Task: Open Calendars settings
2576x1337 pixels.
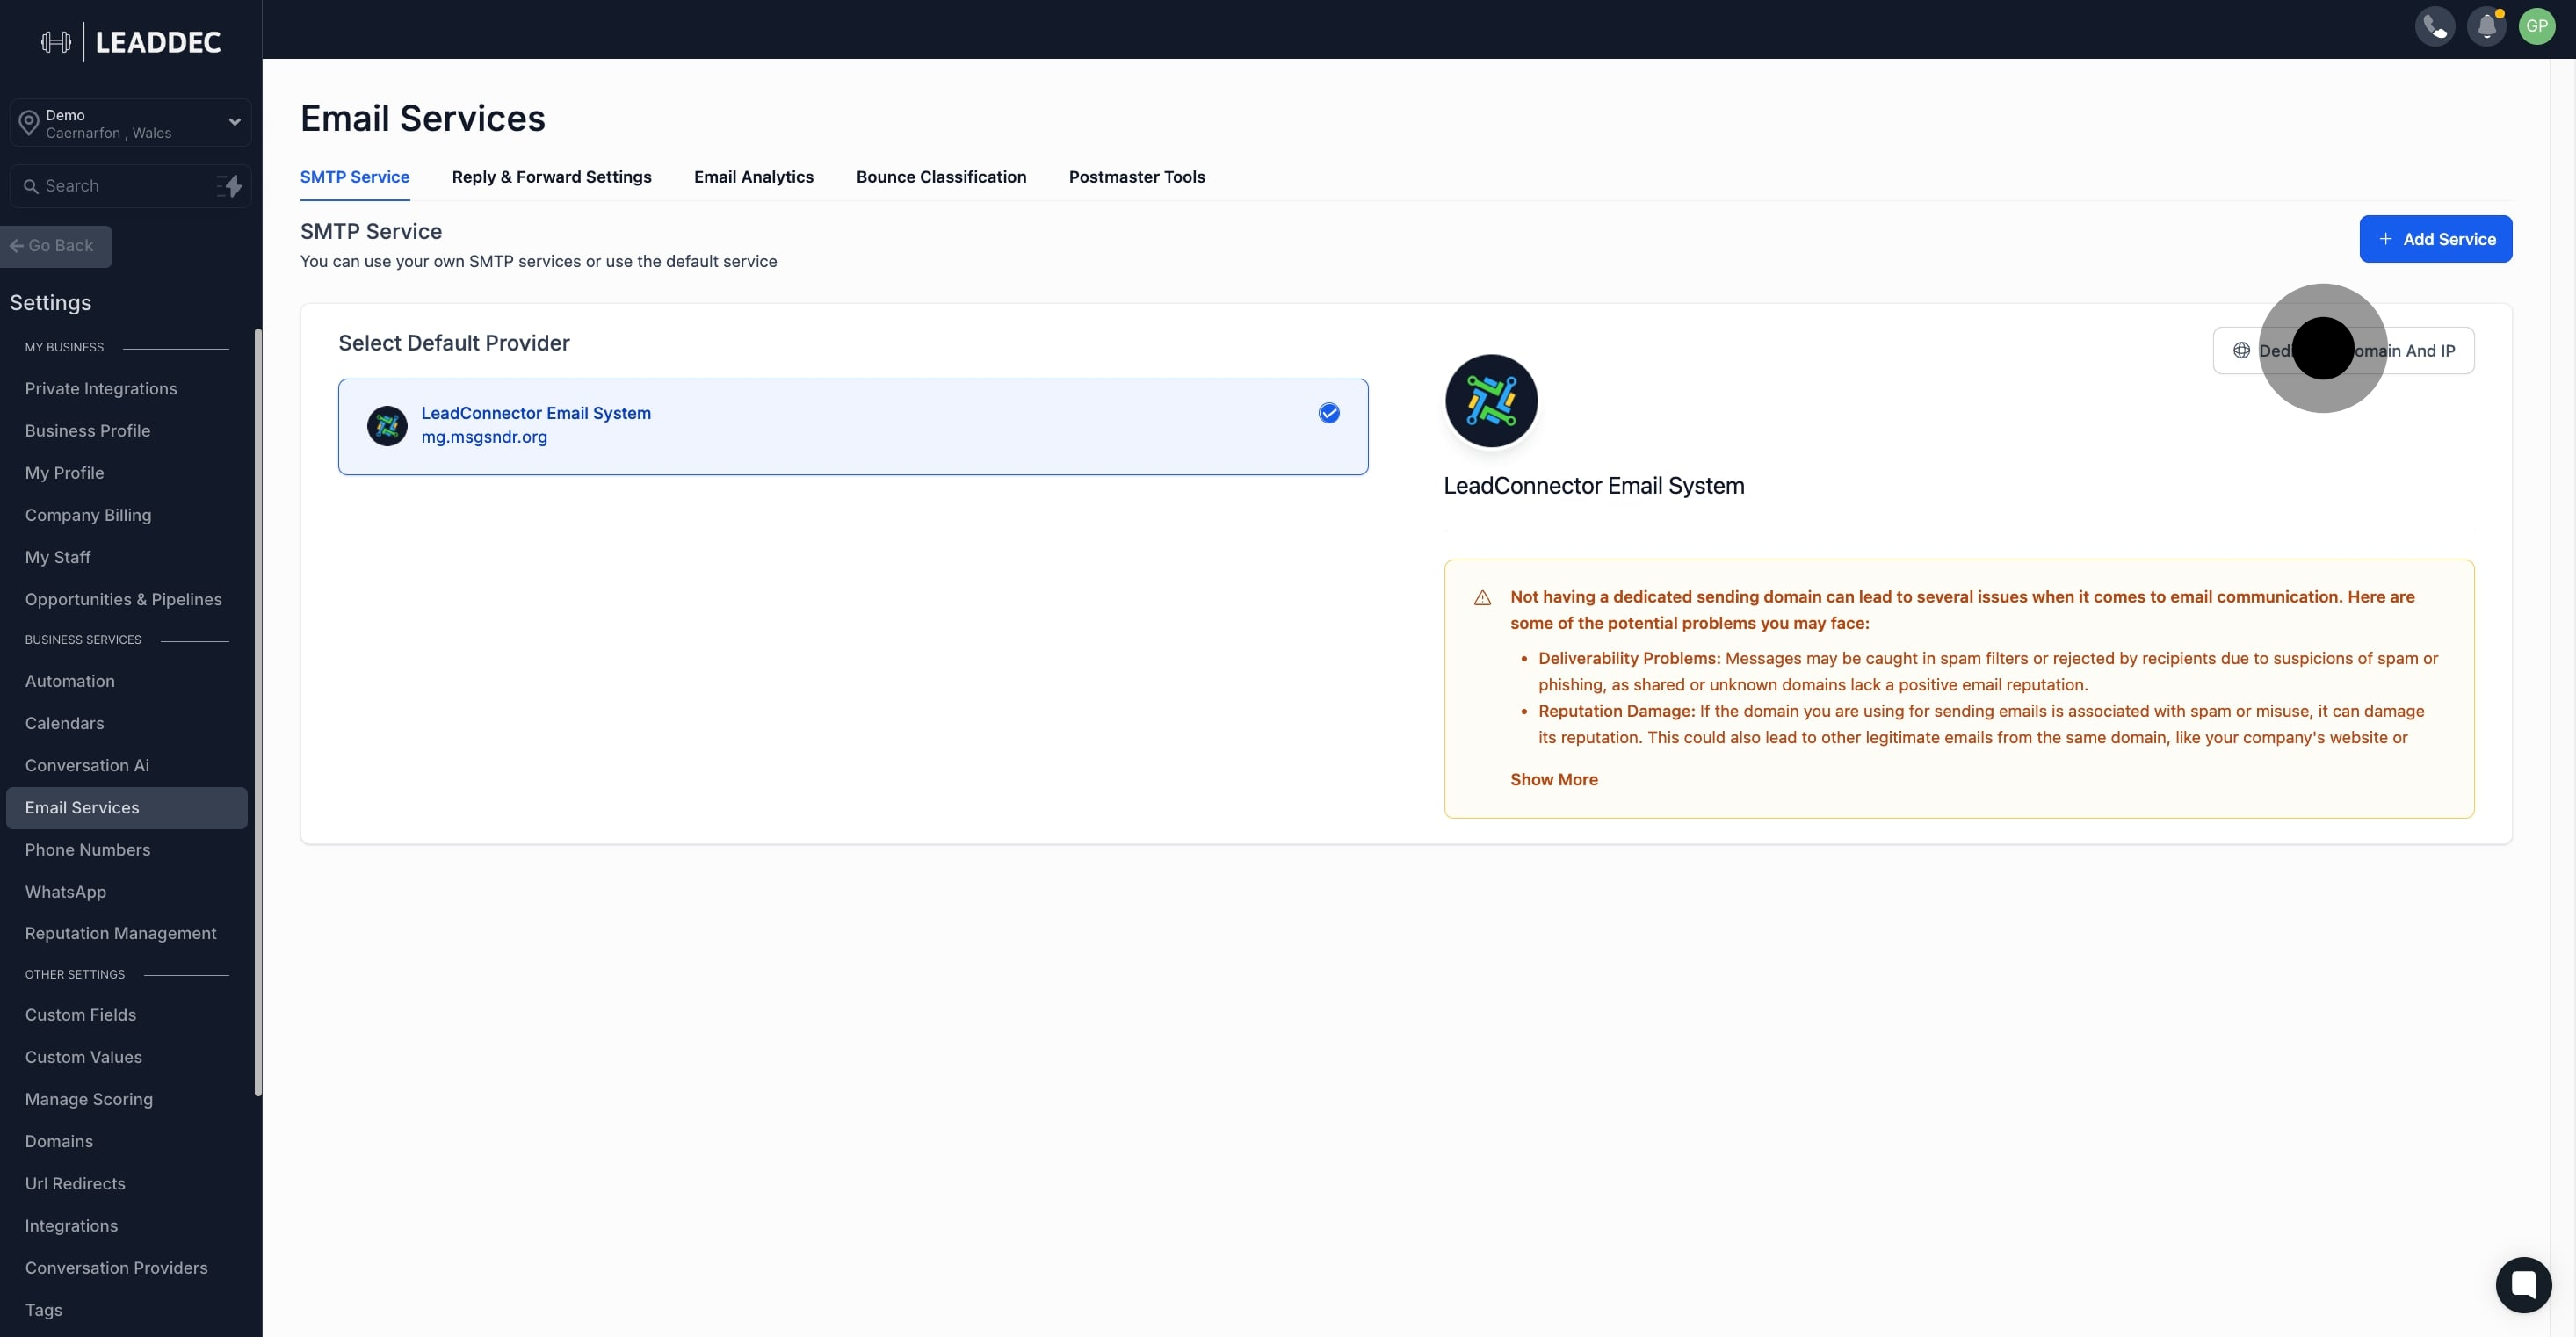Action: [64, 723]
